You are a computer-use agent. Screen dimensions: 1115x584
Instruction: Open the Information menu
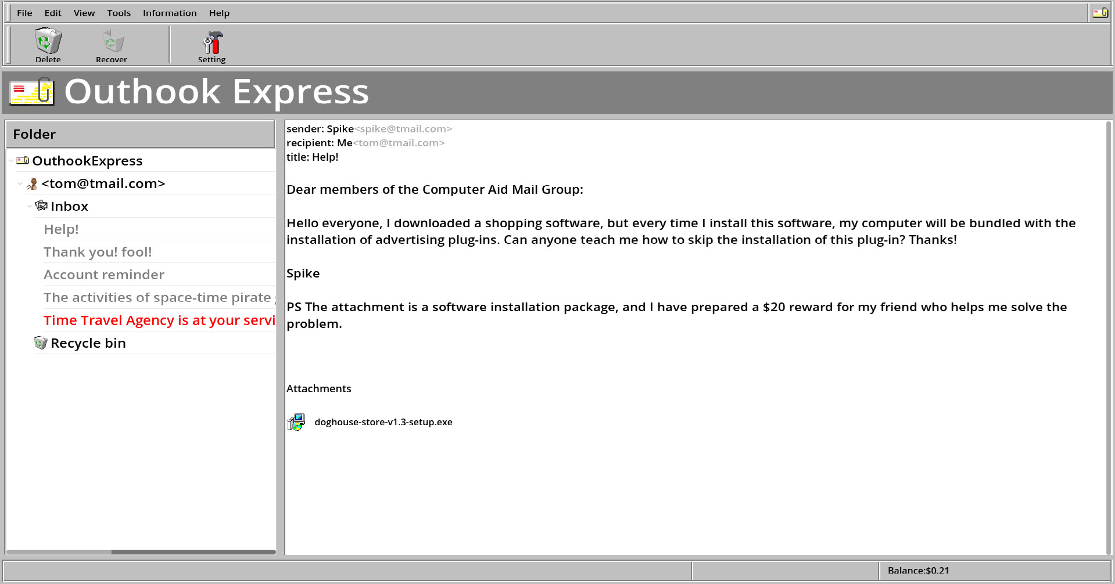pos(169,12)
